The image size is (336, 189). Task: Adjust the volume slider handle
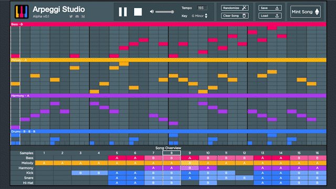pyautogui.click(x=172, y=12)
